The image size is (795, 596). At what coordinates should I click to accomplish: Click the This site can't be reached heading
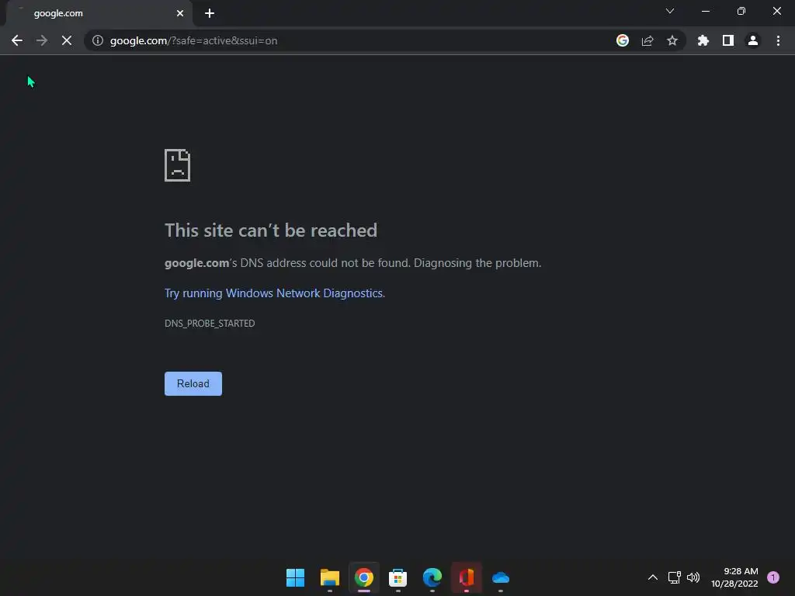(271, 230)
